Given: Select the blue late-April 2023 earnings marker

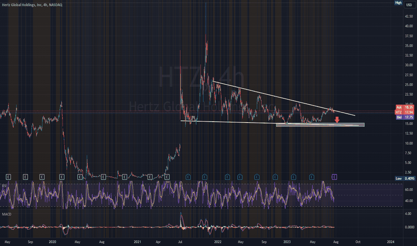Looking at the screenshot, I should (x=311, y=177).
